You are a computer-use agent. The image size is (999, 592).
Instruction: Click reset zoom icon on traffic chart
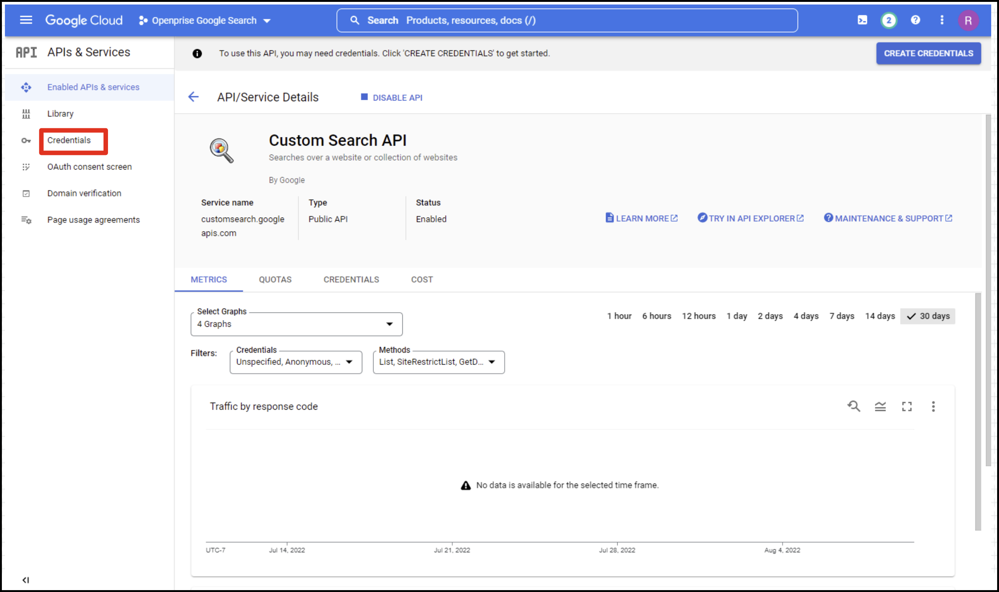point(853,406)
